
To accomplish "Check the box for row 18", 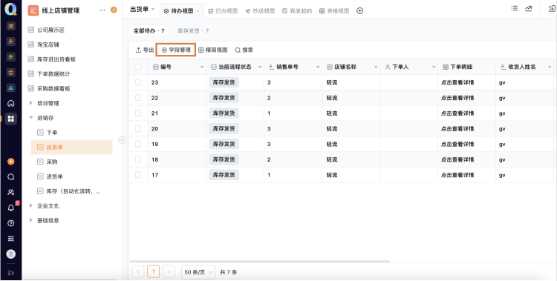I will [138, 159].
